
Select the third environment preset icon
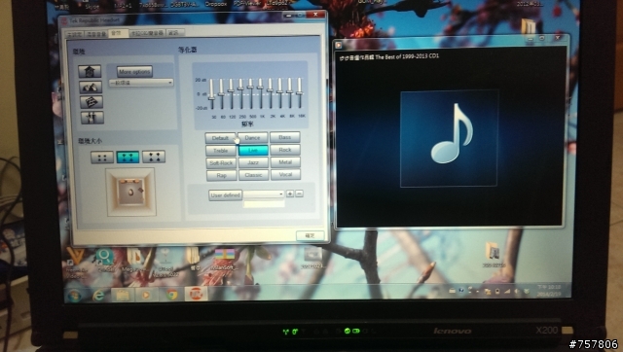(x=92, y=102)
